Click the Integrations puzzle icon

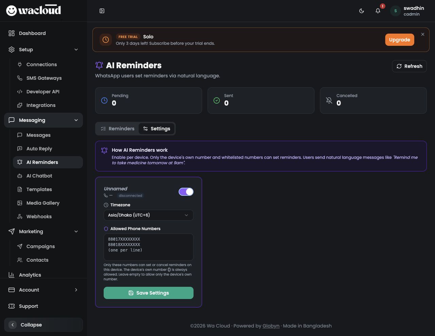point(20,105)
